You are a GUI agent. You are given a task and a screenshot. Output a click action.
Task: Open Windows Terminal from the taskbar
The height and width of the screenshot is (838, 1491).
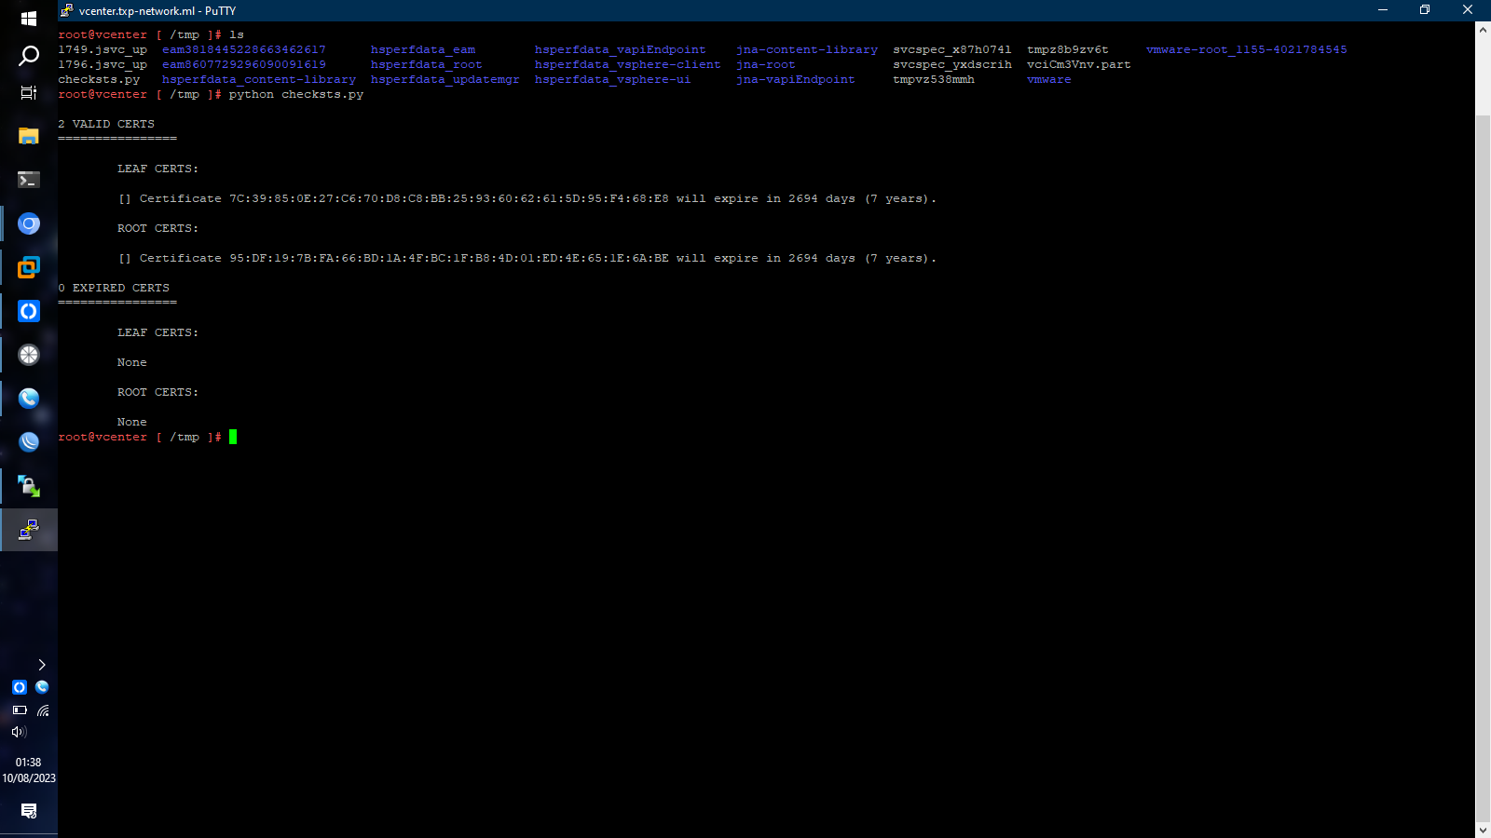coord(29,180)
